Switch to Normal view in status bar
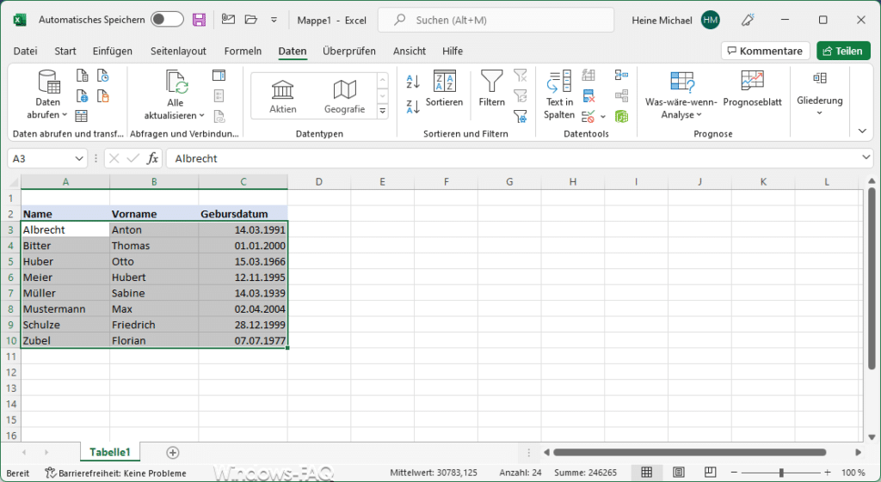Image resolution: width=881 pixels, height=482 pixels. pyautogui.click(x=647, y=473)
